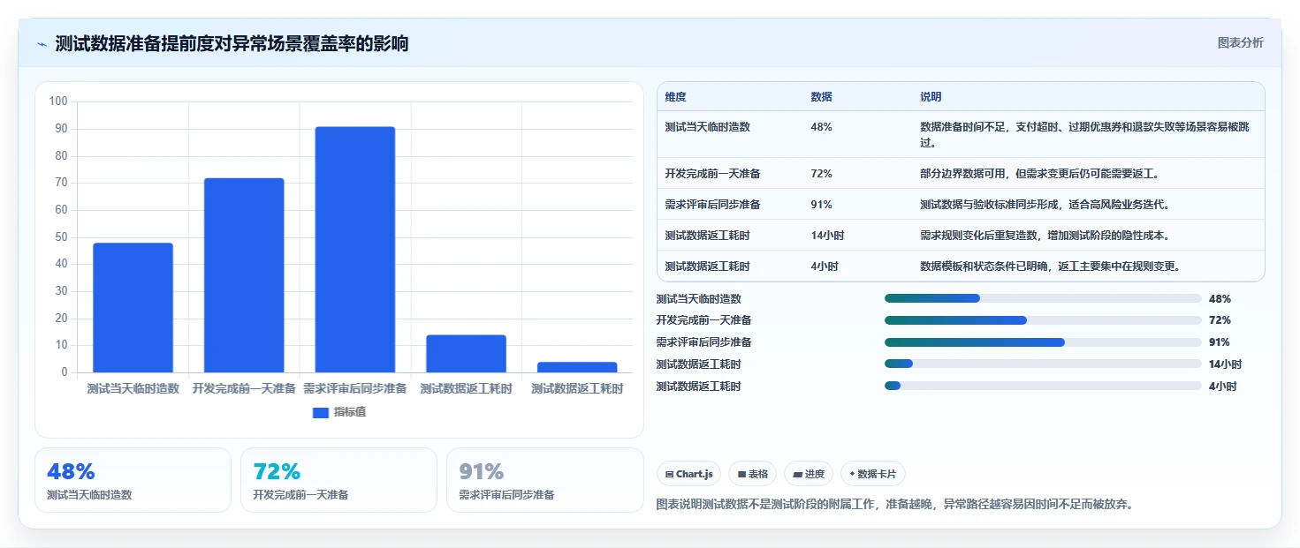Click the 91% progress bar for 需求评审后同步准备
Screen dimensions: 1300x548
point(1043,342)
